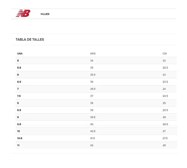Select the MUJER tab
Image resolution: width=187 pixels, height=168 pixels.
45,14
